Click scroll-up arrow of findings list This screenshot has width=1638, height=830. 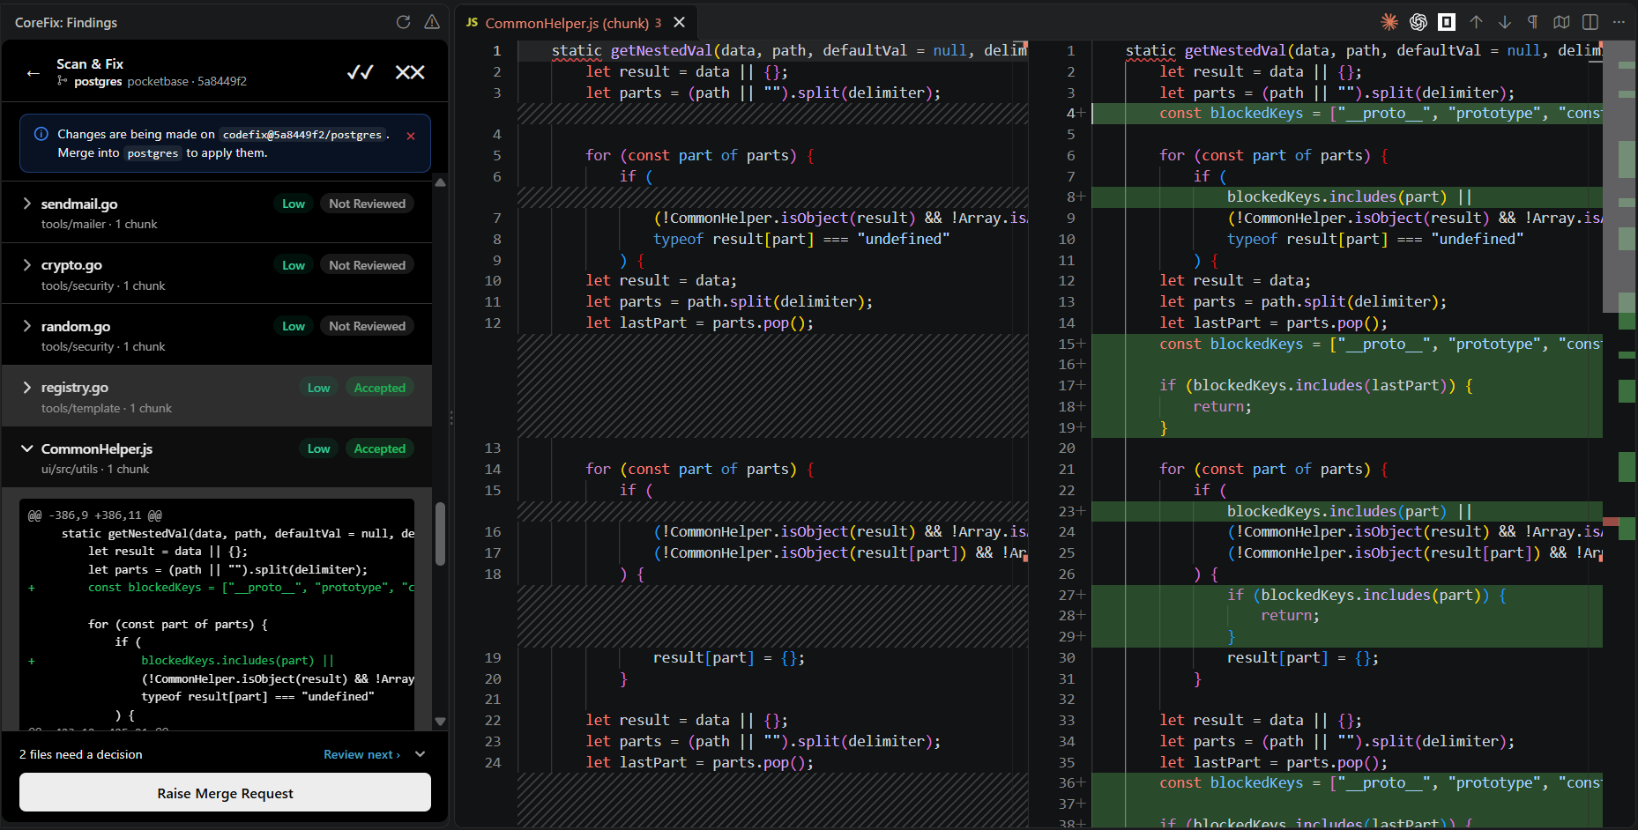pyautogui.click(x=440, y=182)
